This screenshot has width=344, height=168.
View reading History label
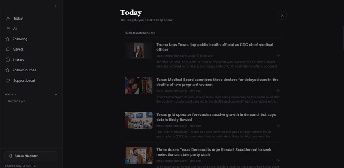tap(19, 60)
